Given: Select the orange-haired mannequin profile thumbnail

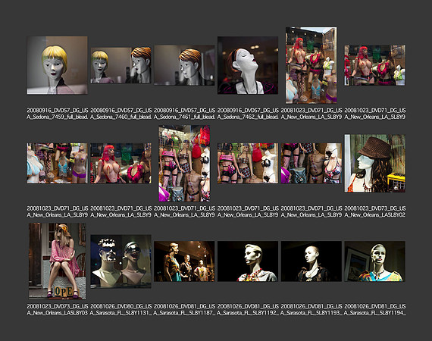Looking at the screenshot, I should click(x=184, y=65).
